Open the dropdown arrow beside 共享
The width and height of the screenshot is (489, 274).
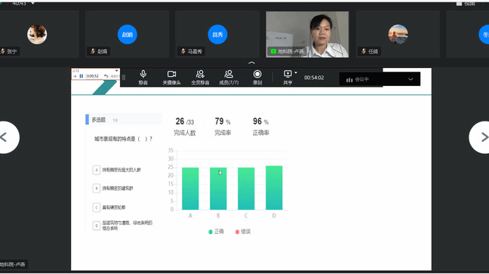click(x=296, y=73)
